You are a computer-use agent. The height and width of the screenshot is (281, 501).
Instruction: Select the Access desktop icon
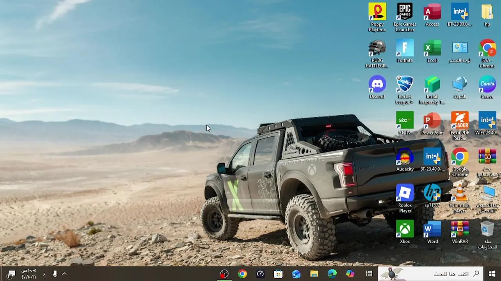click(432, 15)
